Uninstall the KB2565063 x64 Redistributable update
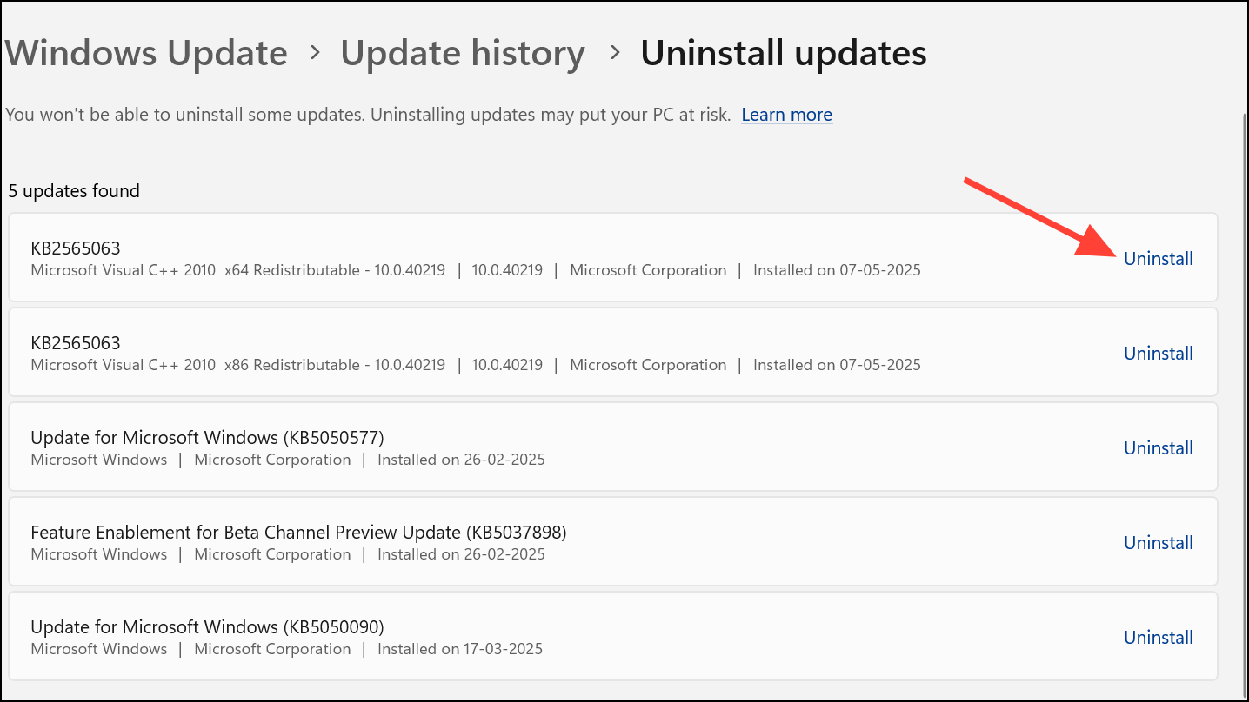The width and height of the screenshot is (1249, 702). point(1158,258)
